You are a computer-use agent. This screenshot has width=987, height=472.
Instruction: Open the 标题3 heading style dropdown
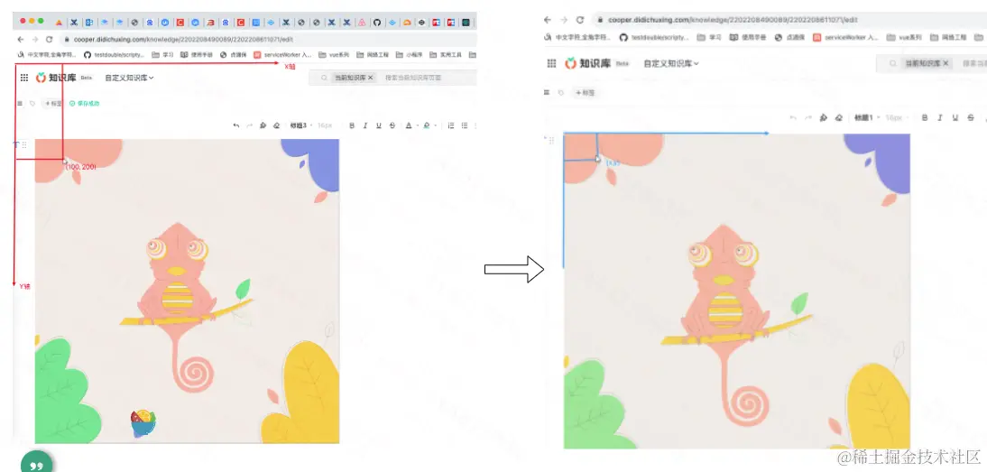click(300, 125)
